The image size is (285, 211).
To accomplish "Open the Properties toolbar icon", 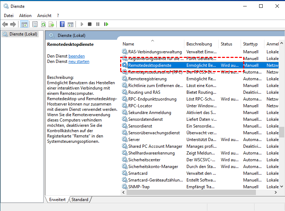I will (x=35, y=24).
